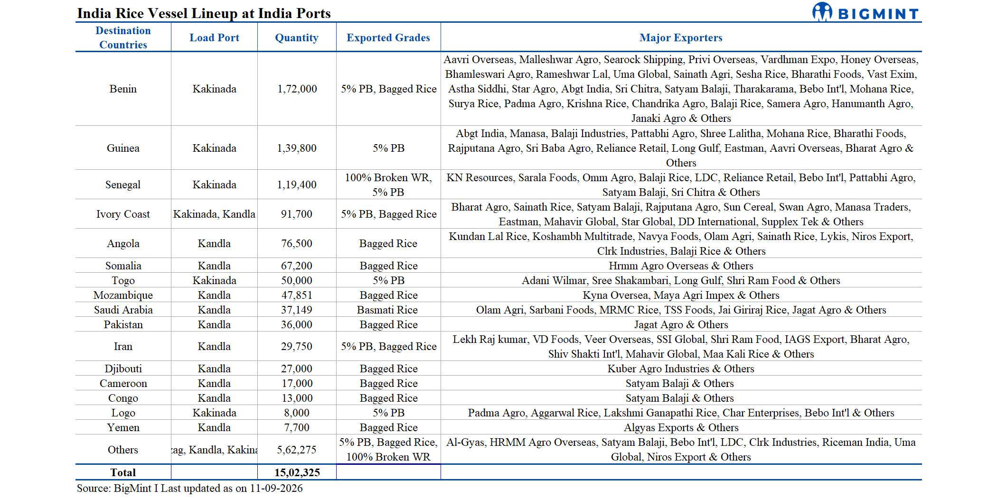The height and width of the screenshot is (498, 997).
Task: Click Togo exporters cell with Adani Wilmar
Action: 681,280
